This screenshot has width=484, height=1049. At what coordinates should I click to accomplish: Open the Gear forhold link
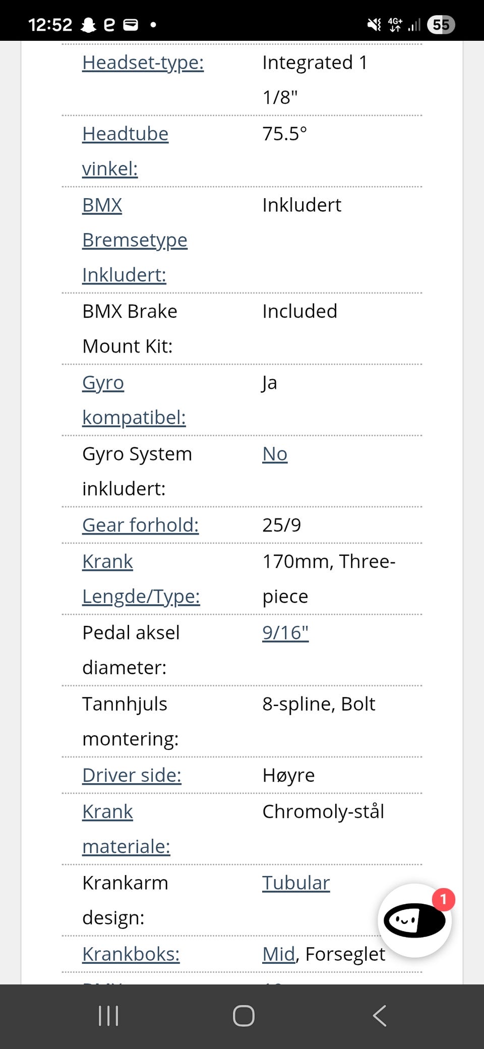point(141,525)
